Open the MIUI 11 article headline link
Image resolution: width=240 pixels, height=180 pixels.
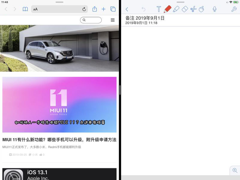pos(59,140)
